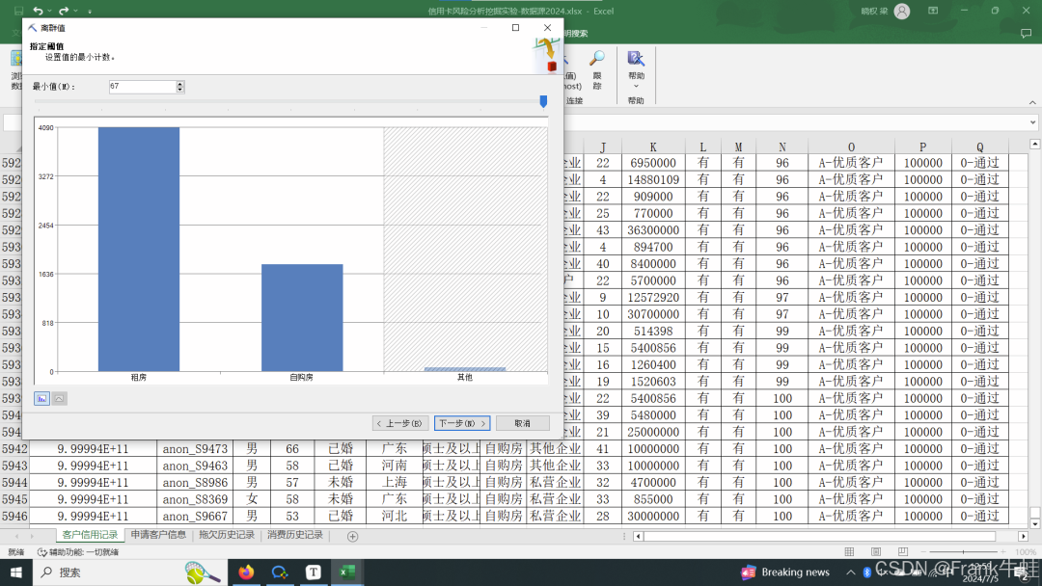1042x586 pixels.
Task: Decrease 最小值 with spinner down arrow
Action: point(180,90)
